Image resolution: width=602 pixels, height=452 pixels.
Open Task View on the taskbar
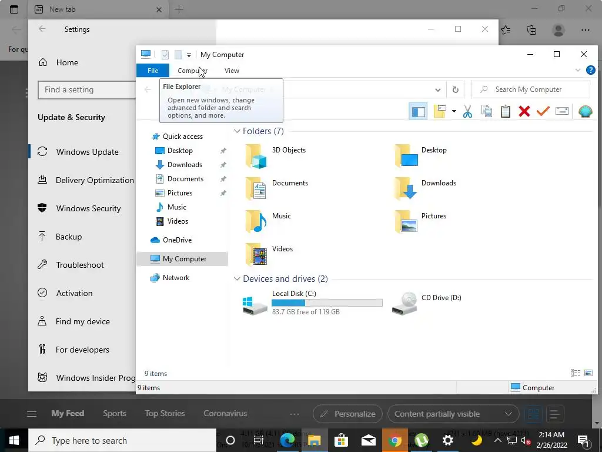[259, 440]
